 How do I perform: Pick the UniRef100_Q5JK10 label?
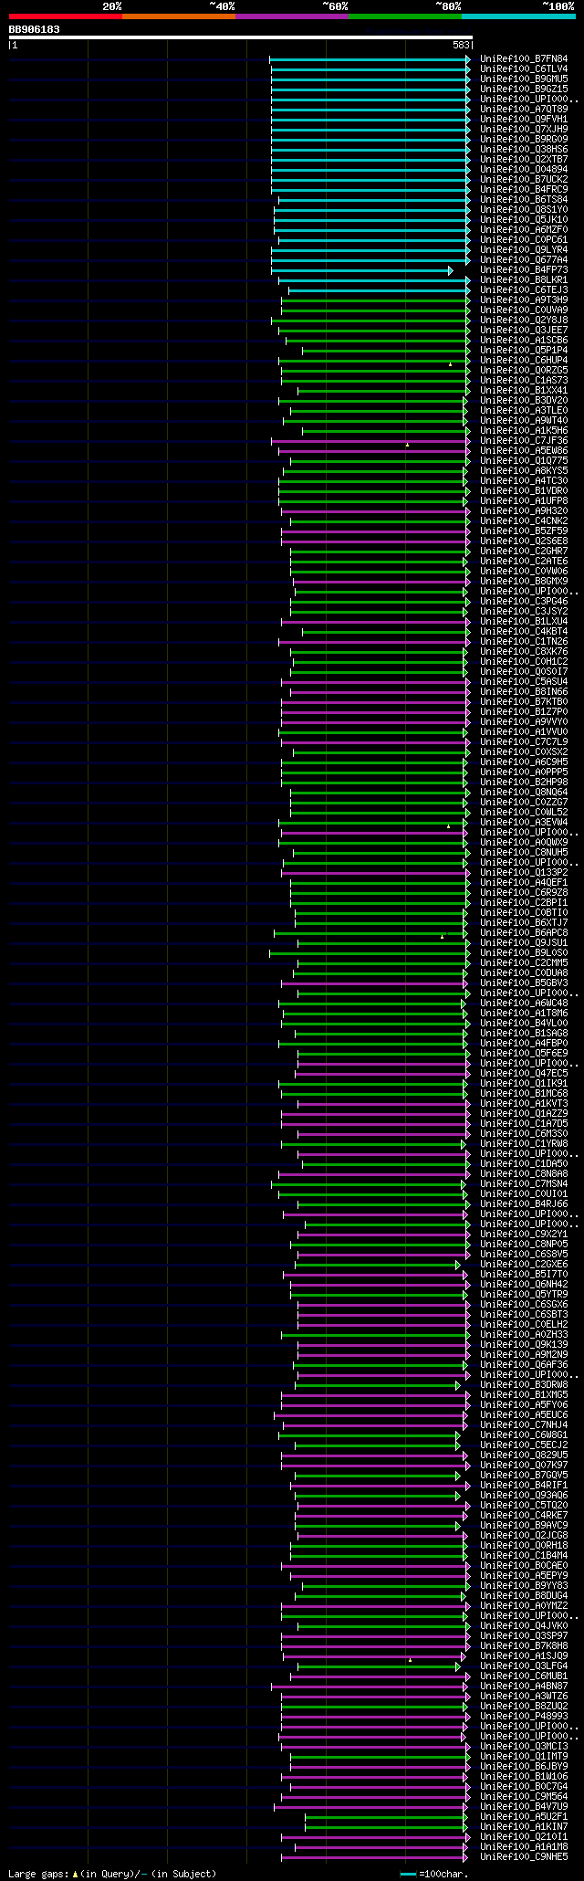[524, 220]
